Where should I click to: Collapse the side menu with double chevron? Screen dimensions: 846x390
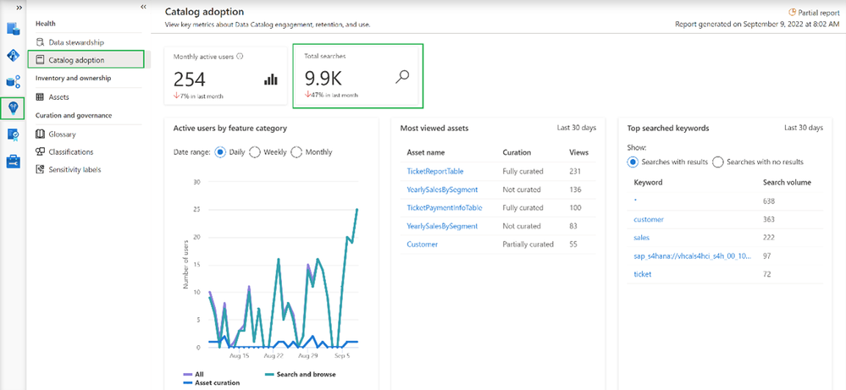[x=143, y=7]
